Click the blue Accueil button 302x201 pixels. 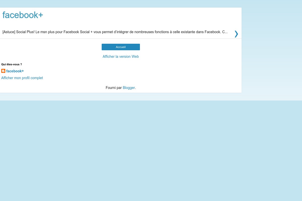point(121,47)
